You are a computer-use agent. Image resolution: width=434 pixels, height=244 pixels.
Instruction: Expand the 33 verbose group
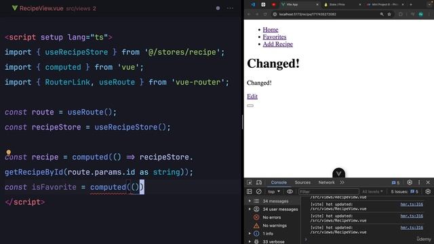tap(250, 241)
